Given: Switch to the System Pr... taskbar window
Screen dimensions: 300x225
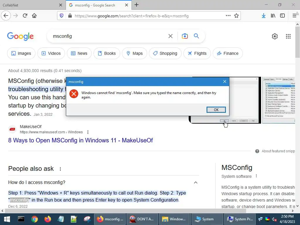Looking at the screenshot, I should [x=240, y=219].
